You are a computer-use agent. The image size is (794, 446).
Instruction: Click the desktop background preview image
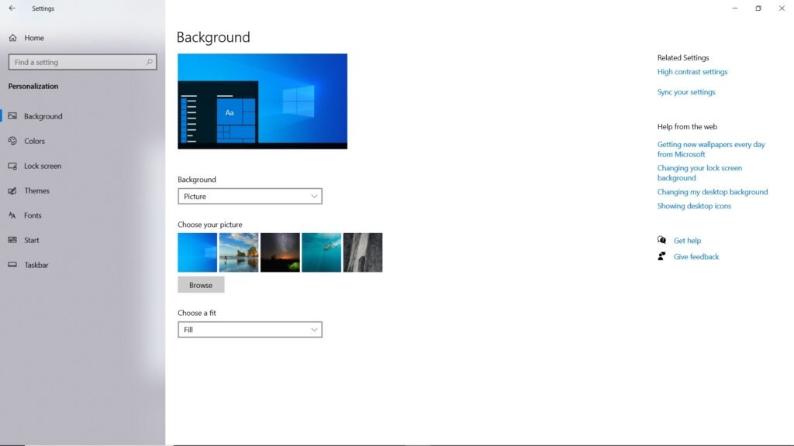262,101
